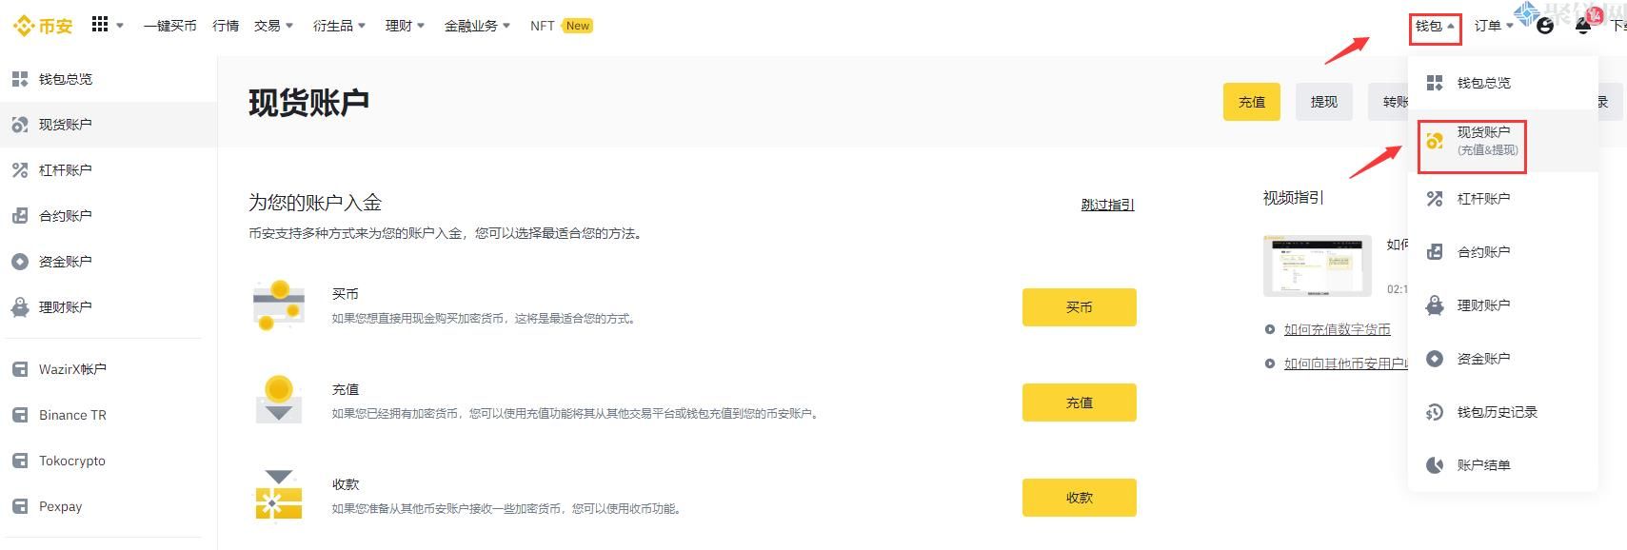Select 杠杆账户 label in left sidebar
Screen dimensions: 1627x550
tap(66, 170)
